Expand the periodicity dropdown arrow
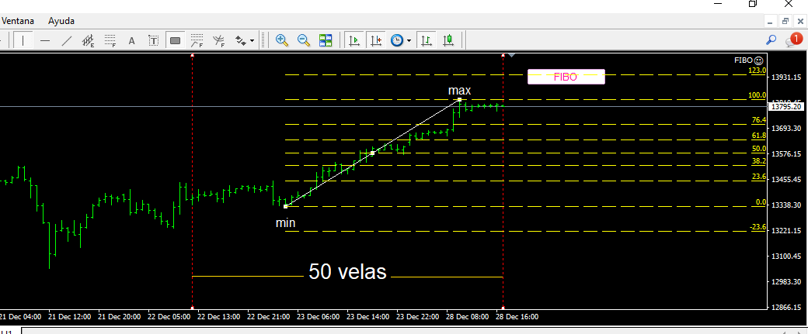The width and height of the screenshot is (808, 334). pyautogui.click(x=409, y=40)
